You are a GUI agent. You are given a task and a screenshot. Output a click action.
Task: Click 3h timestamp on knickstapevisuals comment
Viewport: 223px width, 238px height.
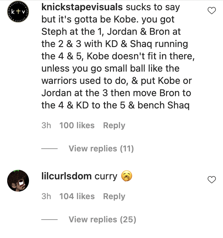(x=46, y=125)
